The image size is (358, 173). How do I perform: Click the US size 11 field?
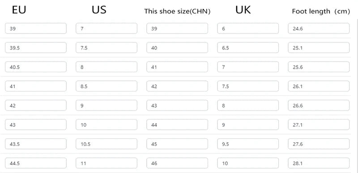point(107,163)
